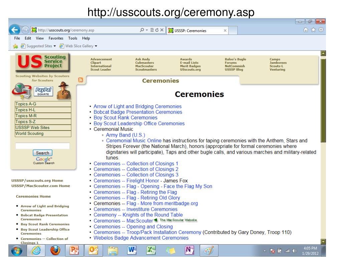The image size is (342, 257).
Task: Open the Help menu
Action: pyautogui.click(x=86, y=38)
